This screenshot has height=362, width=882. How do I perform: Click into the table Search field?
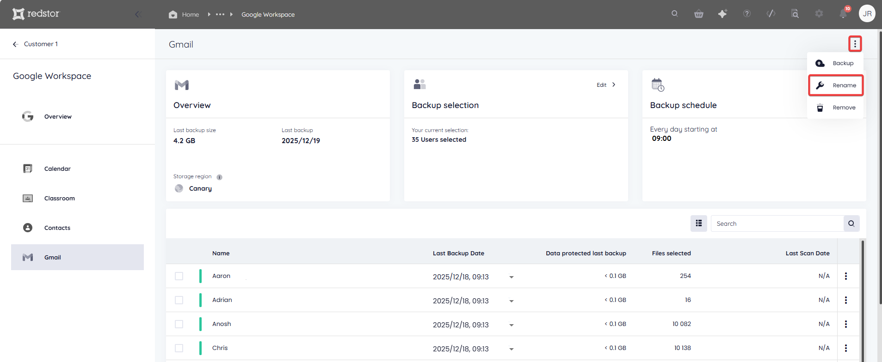point(777,223)
